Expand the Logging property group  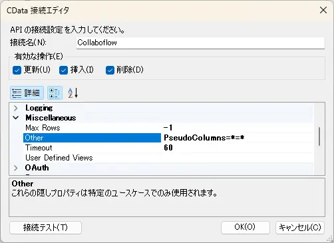point(15,108)
